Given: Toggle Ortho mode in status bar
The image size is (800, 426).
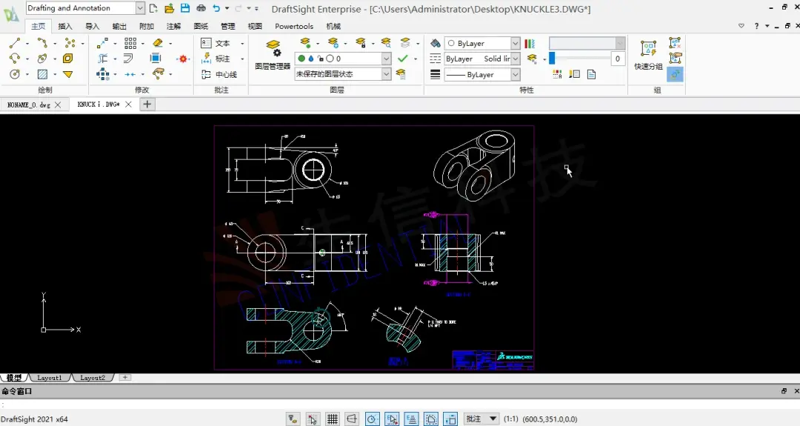Looking at the screenshot, I should click(x=352, y=419).
